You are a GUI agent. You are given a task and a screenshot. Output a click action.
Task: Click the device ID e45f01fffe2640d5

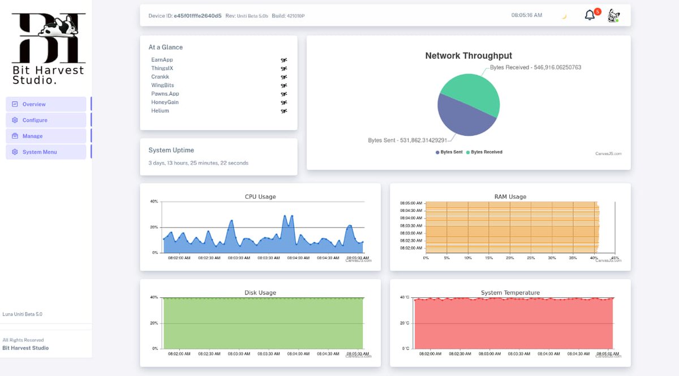point(197,16)
